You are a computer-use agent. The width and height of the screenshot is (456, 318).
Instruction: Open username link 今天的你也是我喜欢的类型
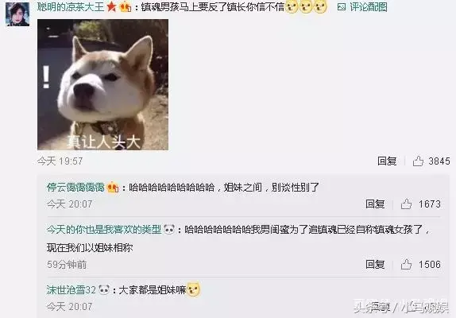[104, 229]
